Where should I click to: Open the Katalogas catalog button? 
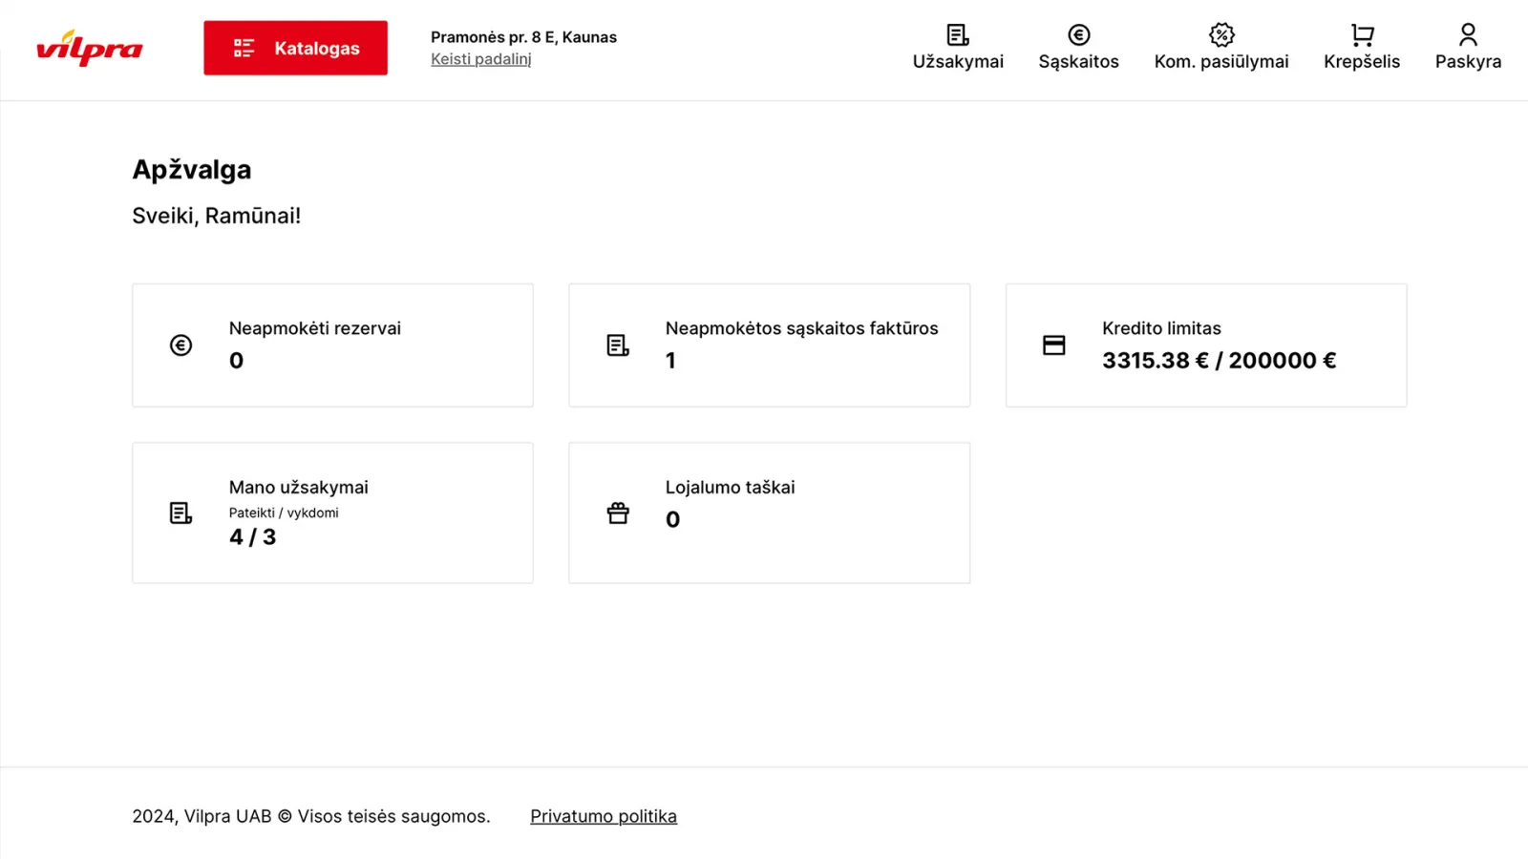[295, 48]
